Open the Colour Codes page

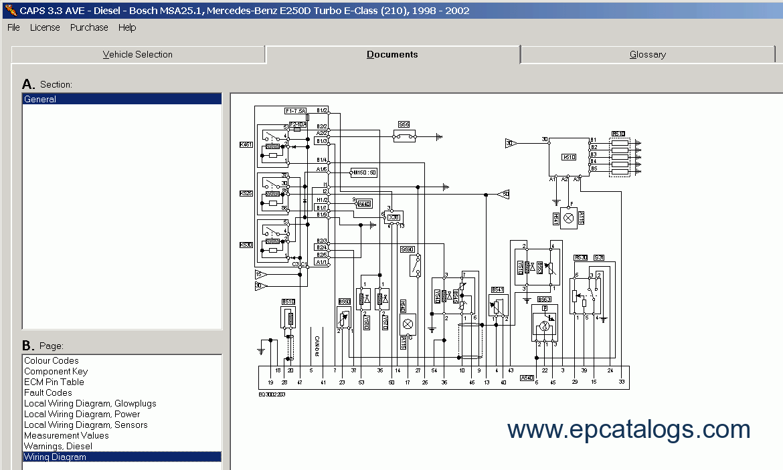(x=122, y=360)
